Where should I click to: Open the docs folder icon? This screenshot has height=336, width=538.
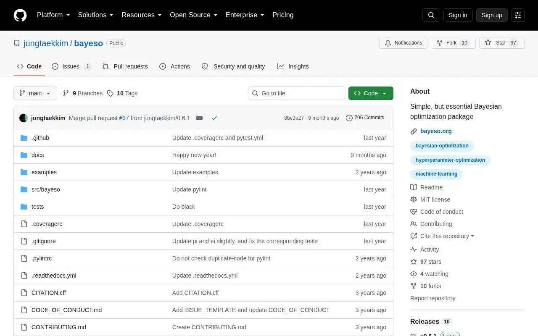click(24, 155)
